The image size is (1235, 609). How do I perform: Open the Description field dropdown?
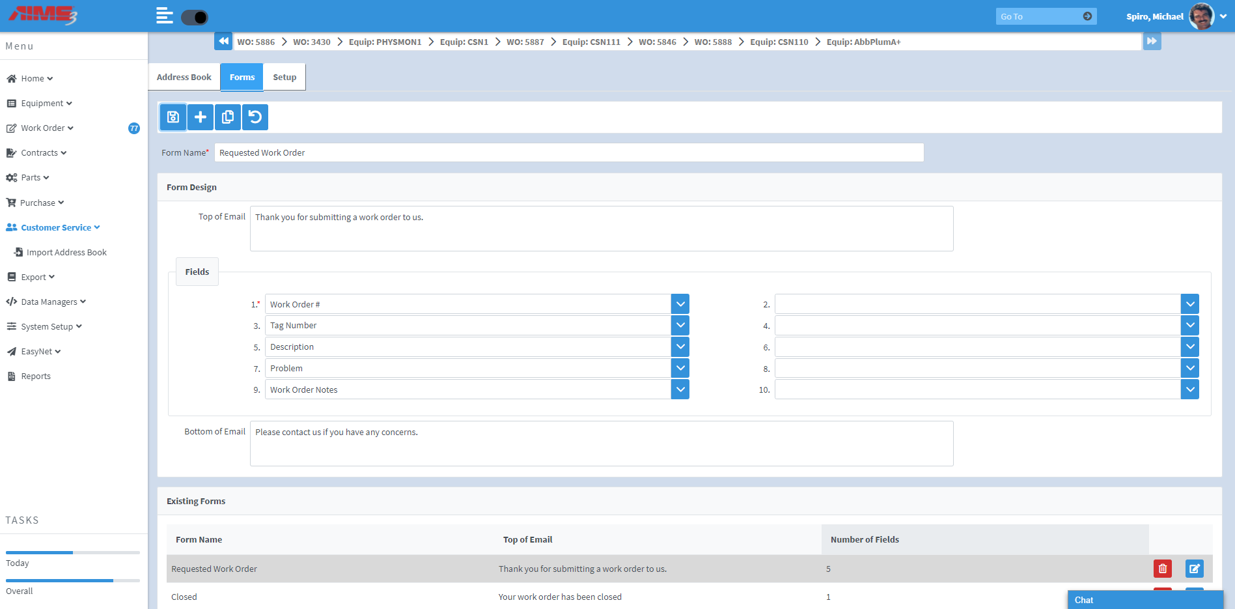(x=680, y=347)
